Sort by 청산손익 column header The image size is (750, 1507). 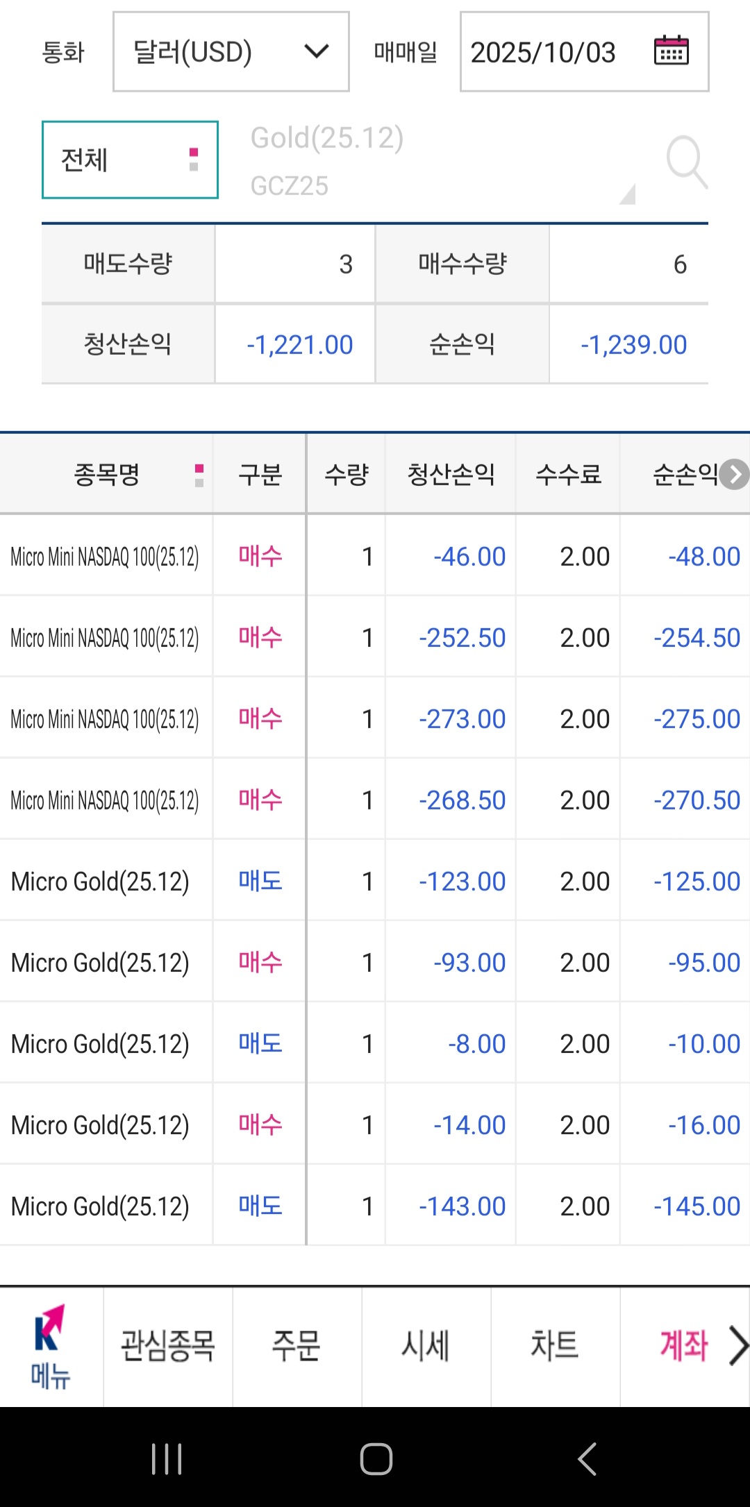tap(451, 475)
